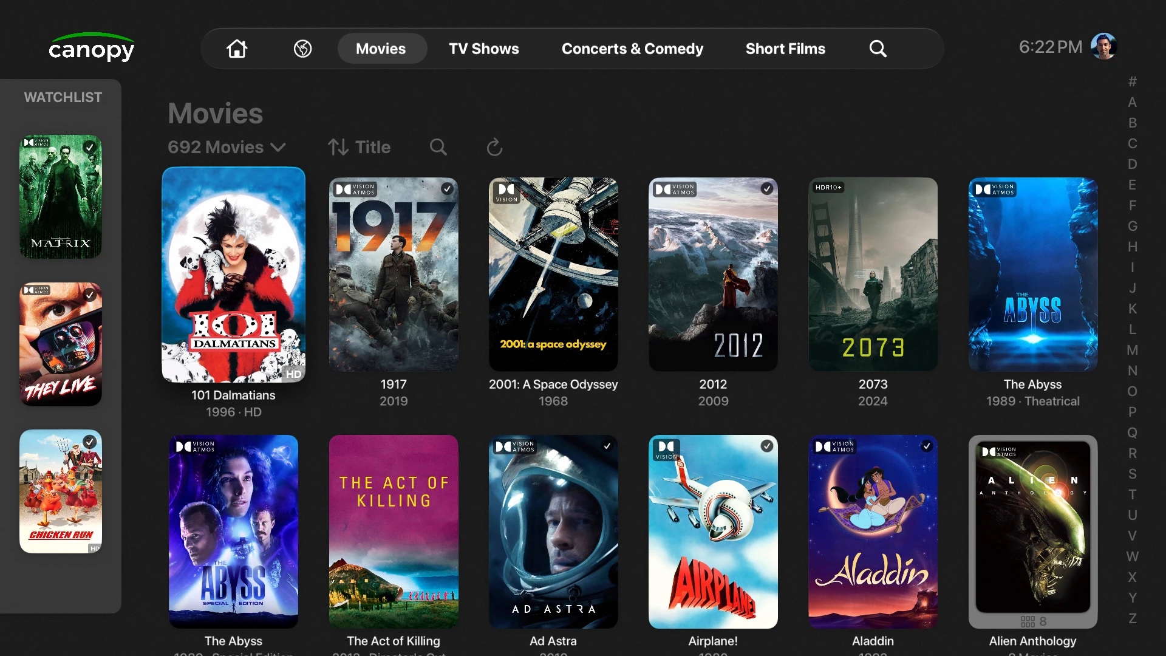Open the Alien Anthology collection
The height and width of the screenshot is (656, 1166).
click(1032, 531)
